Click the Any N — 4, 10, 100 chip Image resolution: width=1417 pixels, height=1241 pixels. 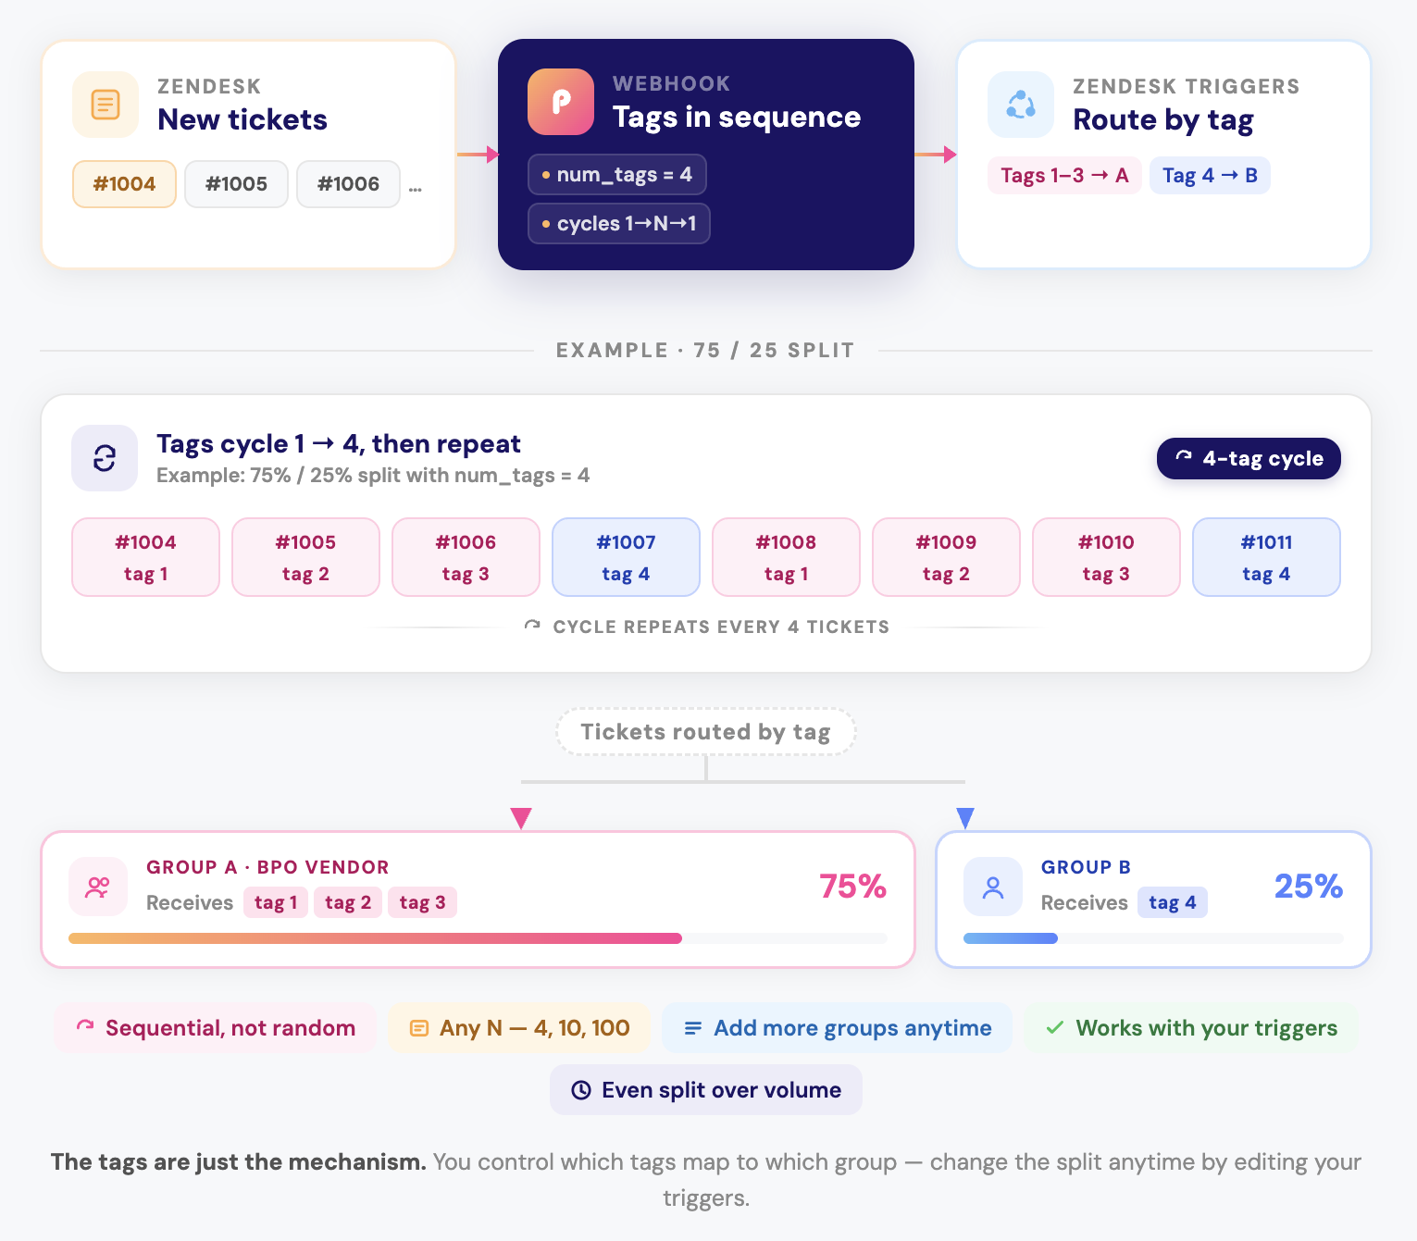pyautogui.click(x=519, y=1028)
